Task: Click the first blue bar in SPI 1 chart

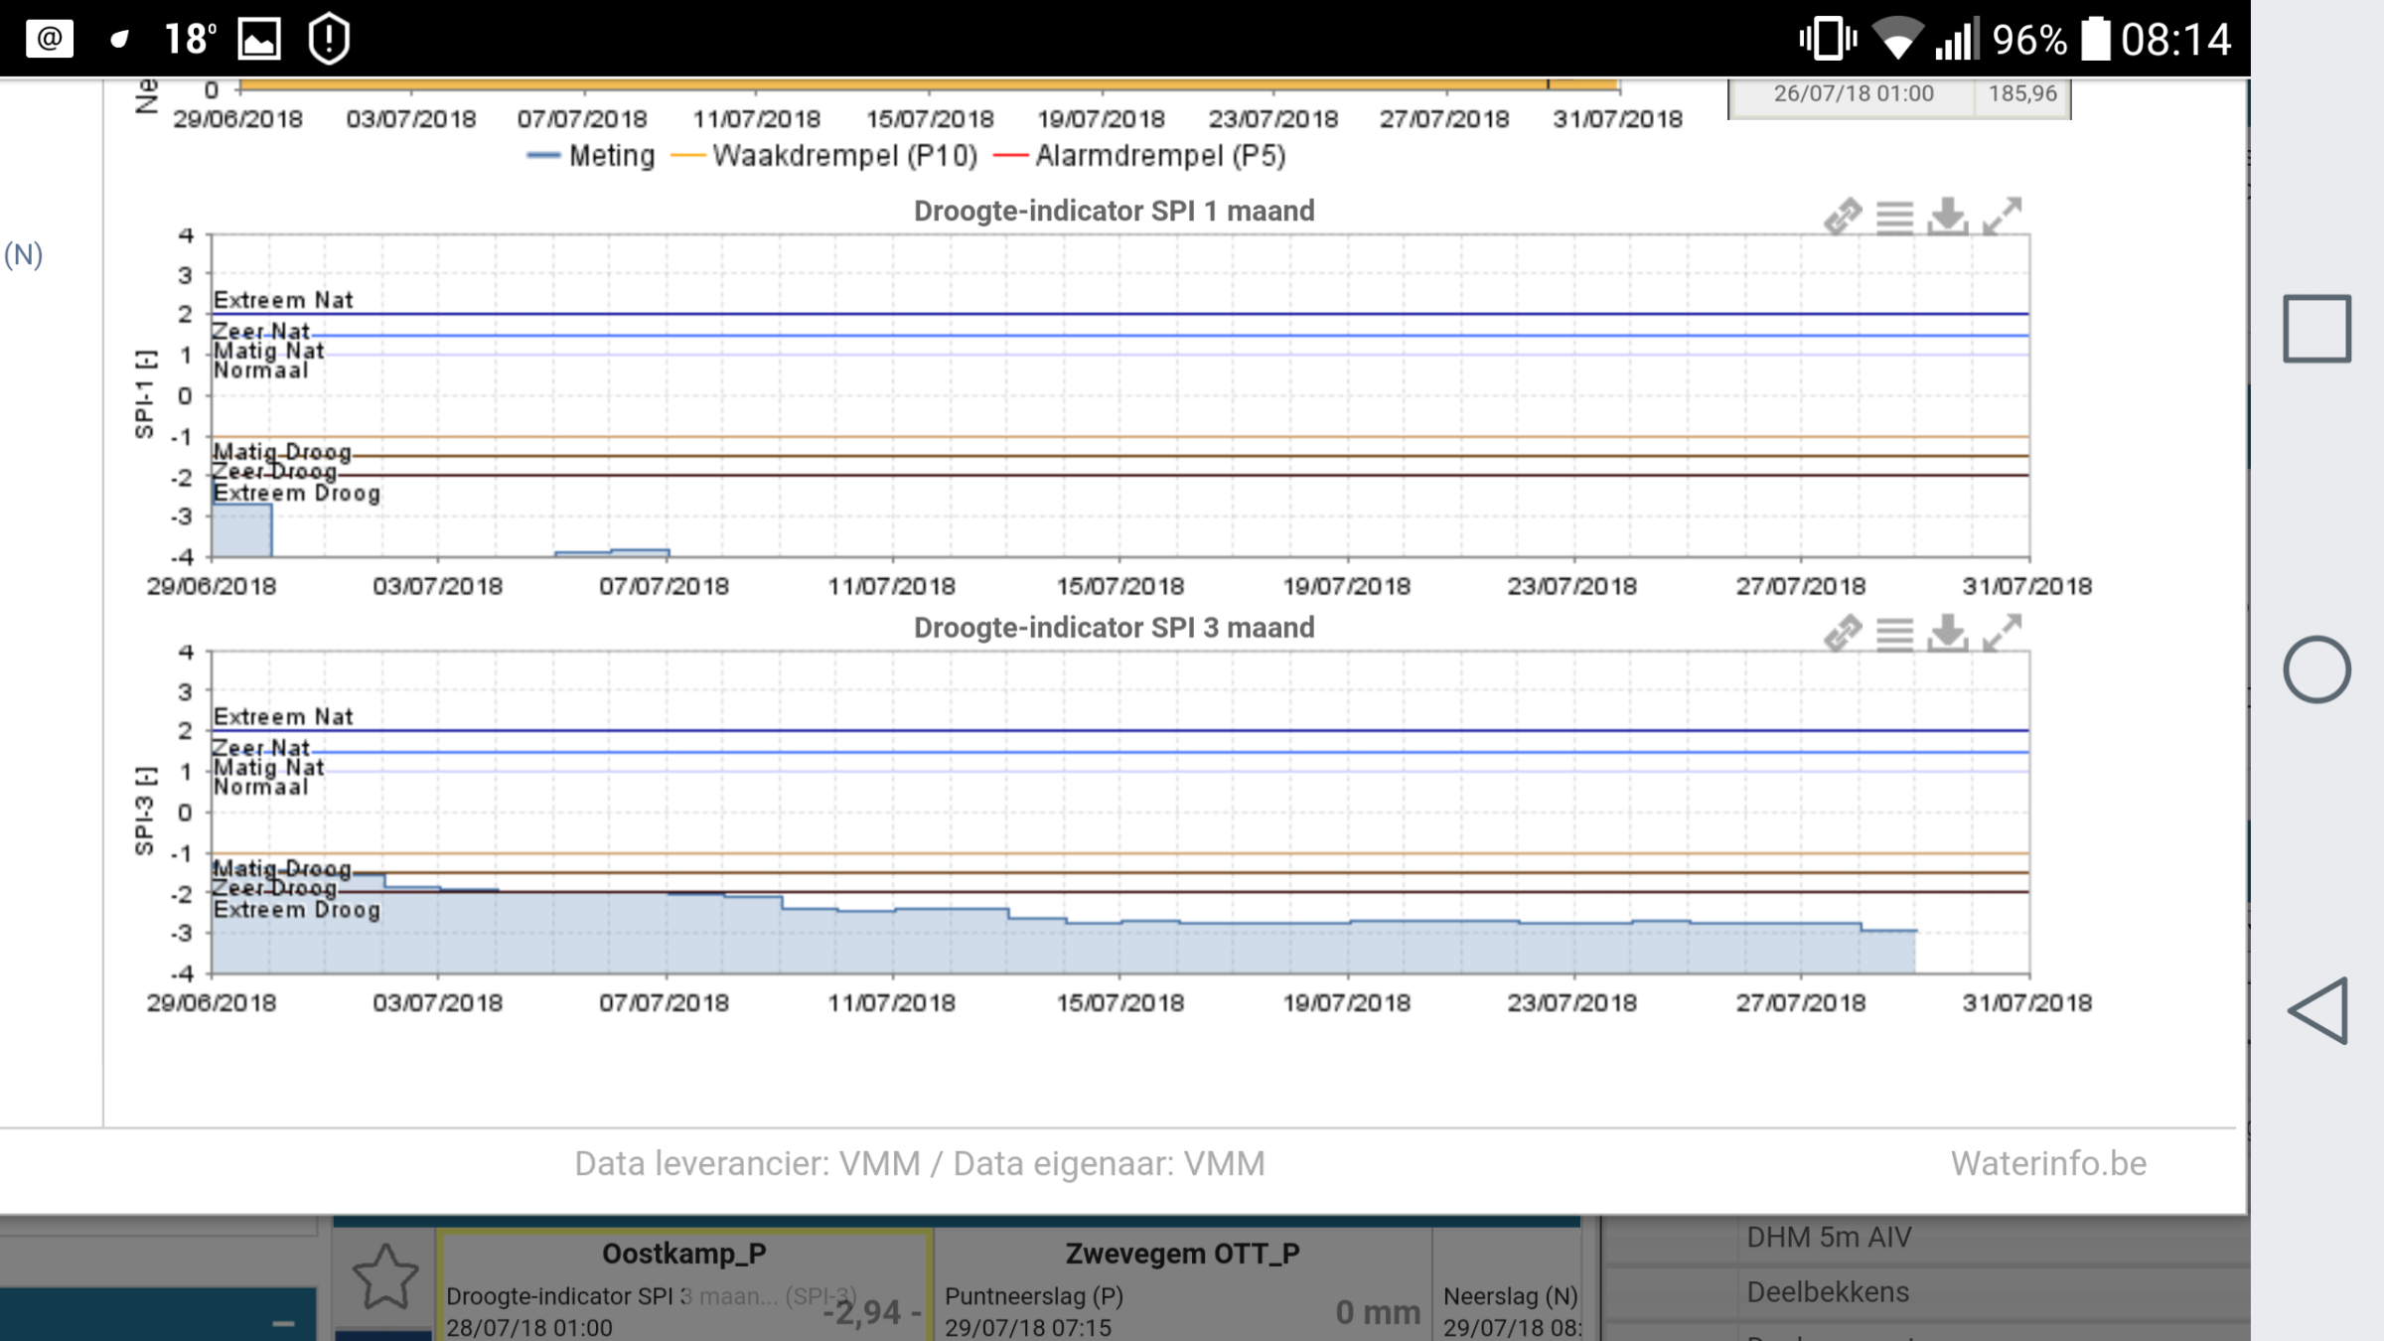Action: click(241, 530)
